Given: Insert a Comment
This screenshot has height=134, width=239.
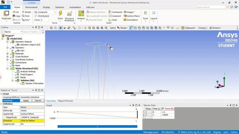Looking at the screenshot, I should pos(115,16).
